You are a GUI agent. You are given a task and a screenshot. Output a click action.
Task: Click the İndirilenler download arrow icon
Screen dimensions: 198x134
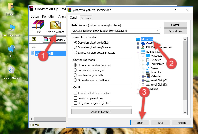click(x=148, y=64)
